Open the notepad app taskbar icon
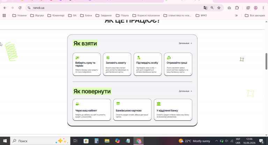The height and width of the screenshot is (145, 268). click(x=128, y=141)
